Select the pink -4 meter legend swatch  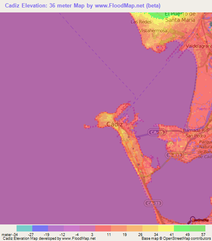(87, 228)
